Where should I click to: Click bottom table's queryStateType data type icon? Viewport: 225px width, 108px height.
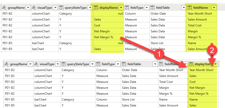[x=63, y=64]
